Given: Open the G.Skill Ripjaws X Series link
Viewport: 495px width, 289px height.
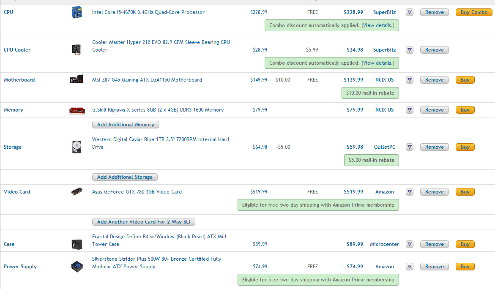Looking at the screenshot, I should [x=158, y=110].
